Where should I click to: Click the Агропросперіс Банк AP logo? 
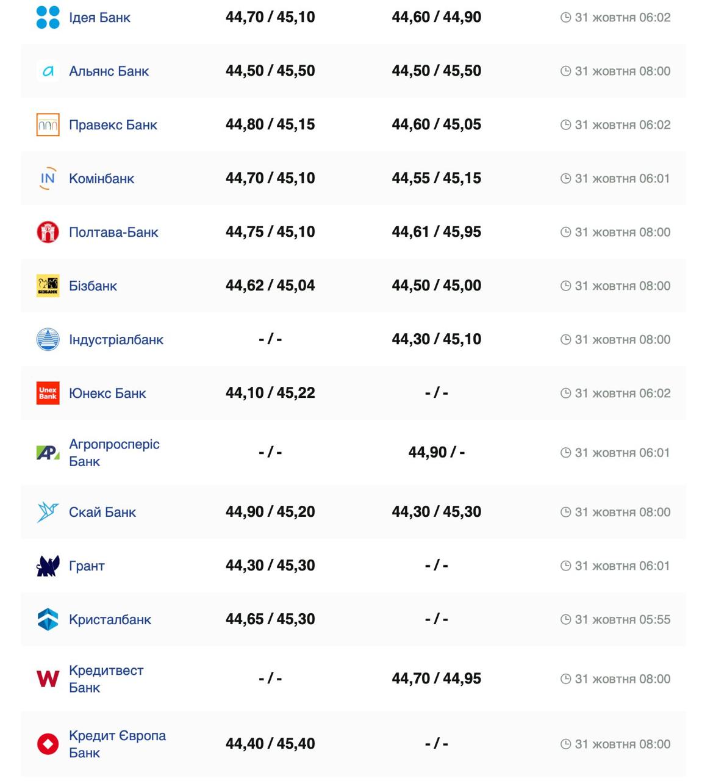(48, 453)
